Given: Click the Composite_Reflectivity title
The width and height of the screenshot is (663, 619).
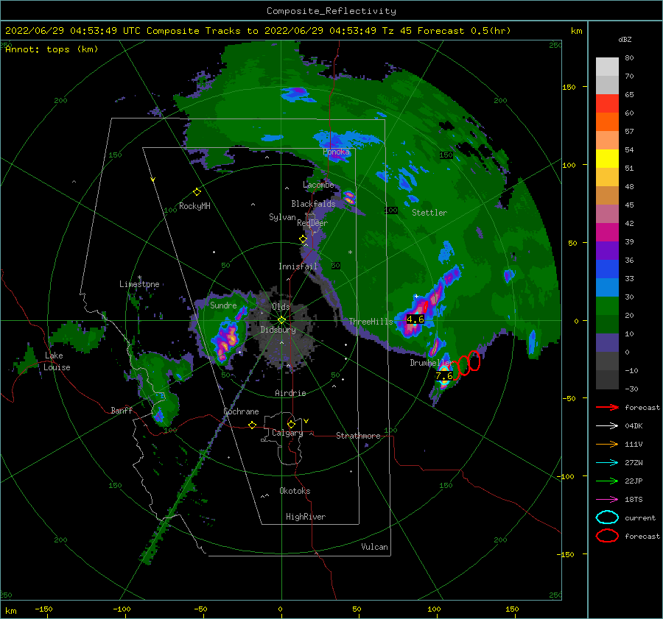Looking at the screenshot, I should coord(331,11).
